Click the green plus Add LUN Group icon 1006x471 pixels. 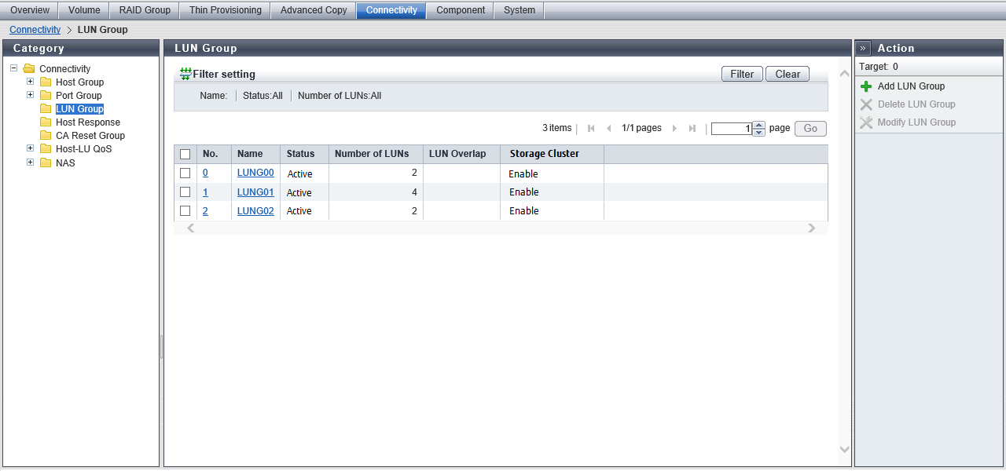click(x=866, y=86)
